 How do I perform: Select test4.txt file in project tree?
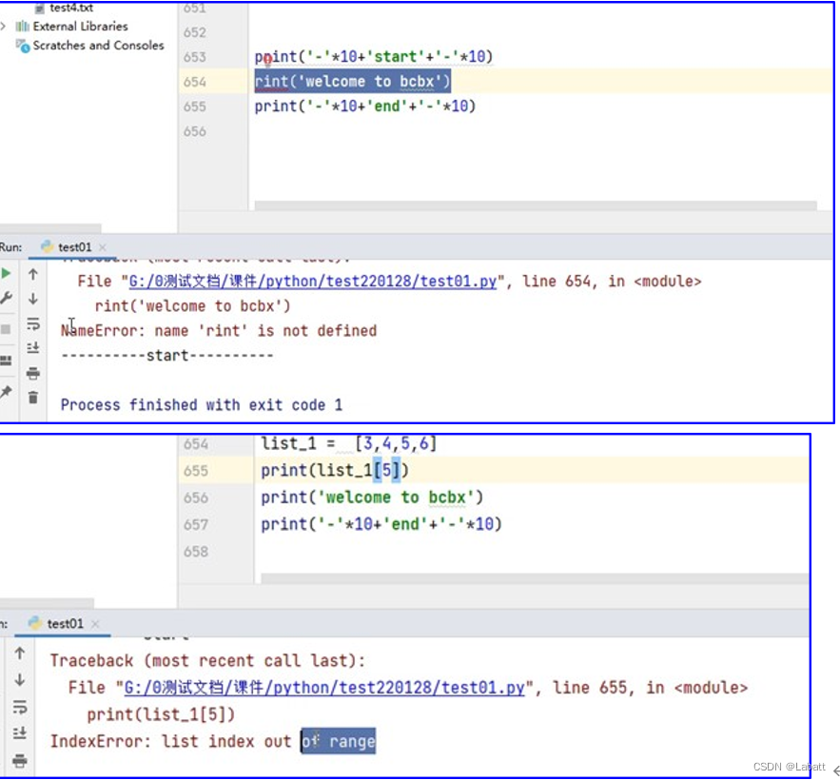tap(71, 8)
